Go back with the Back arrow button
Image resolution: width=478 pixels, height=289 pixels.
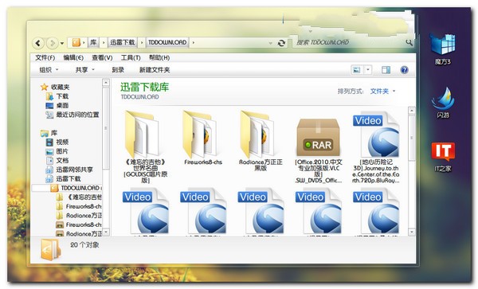pyautogui.click(x=38, y=43)
